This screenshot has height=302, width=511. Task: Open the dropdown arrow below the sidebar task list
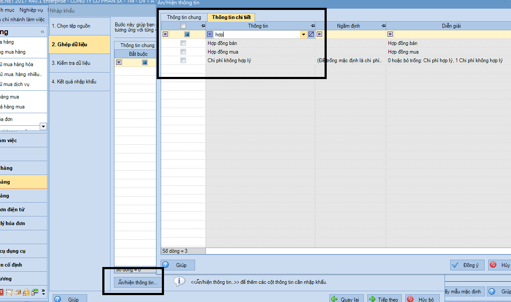(43, 126)
